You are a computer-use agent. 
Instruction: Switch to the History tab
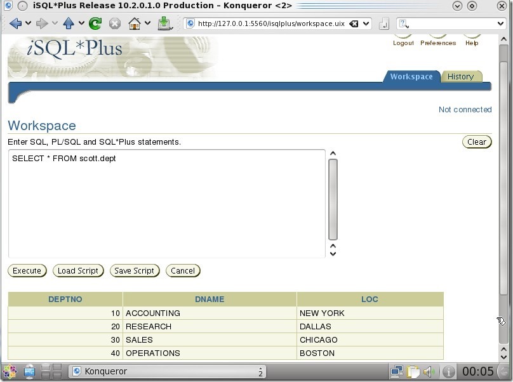click(x=460, y=77)
